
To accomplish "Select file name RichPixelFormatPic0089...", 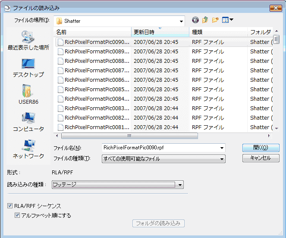I will 97,52.
